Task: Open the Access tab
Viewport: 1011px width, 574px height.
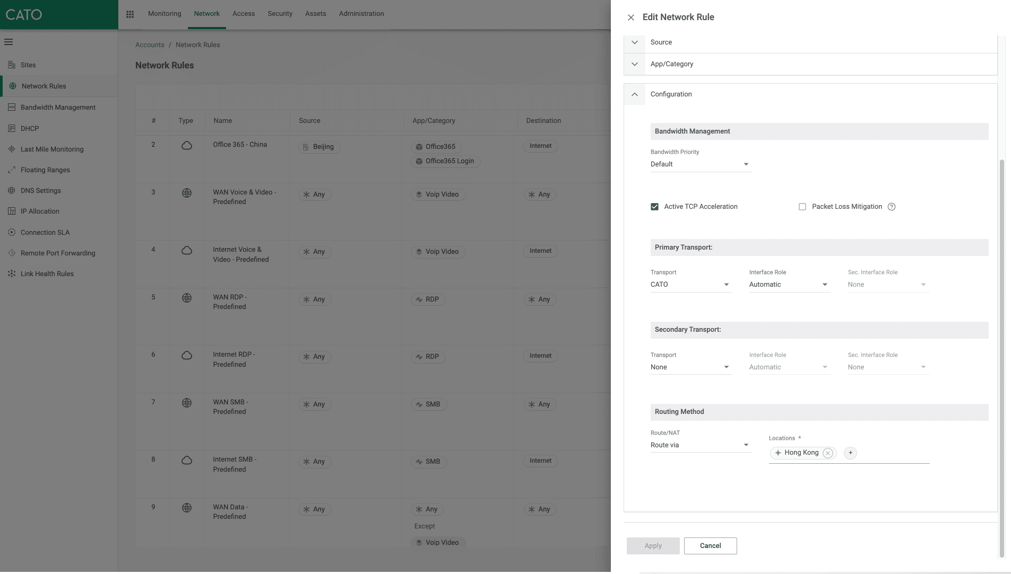Action: (x=244, y=14)
